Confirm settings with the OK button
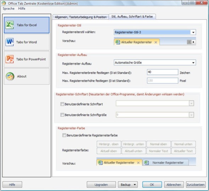 pyautogui.click(x=152, y=185)
